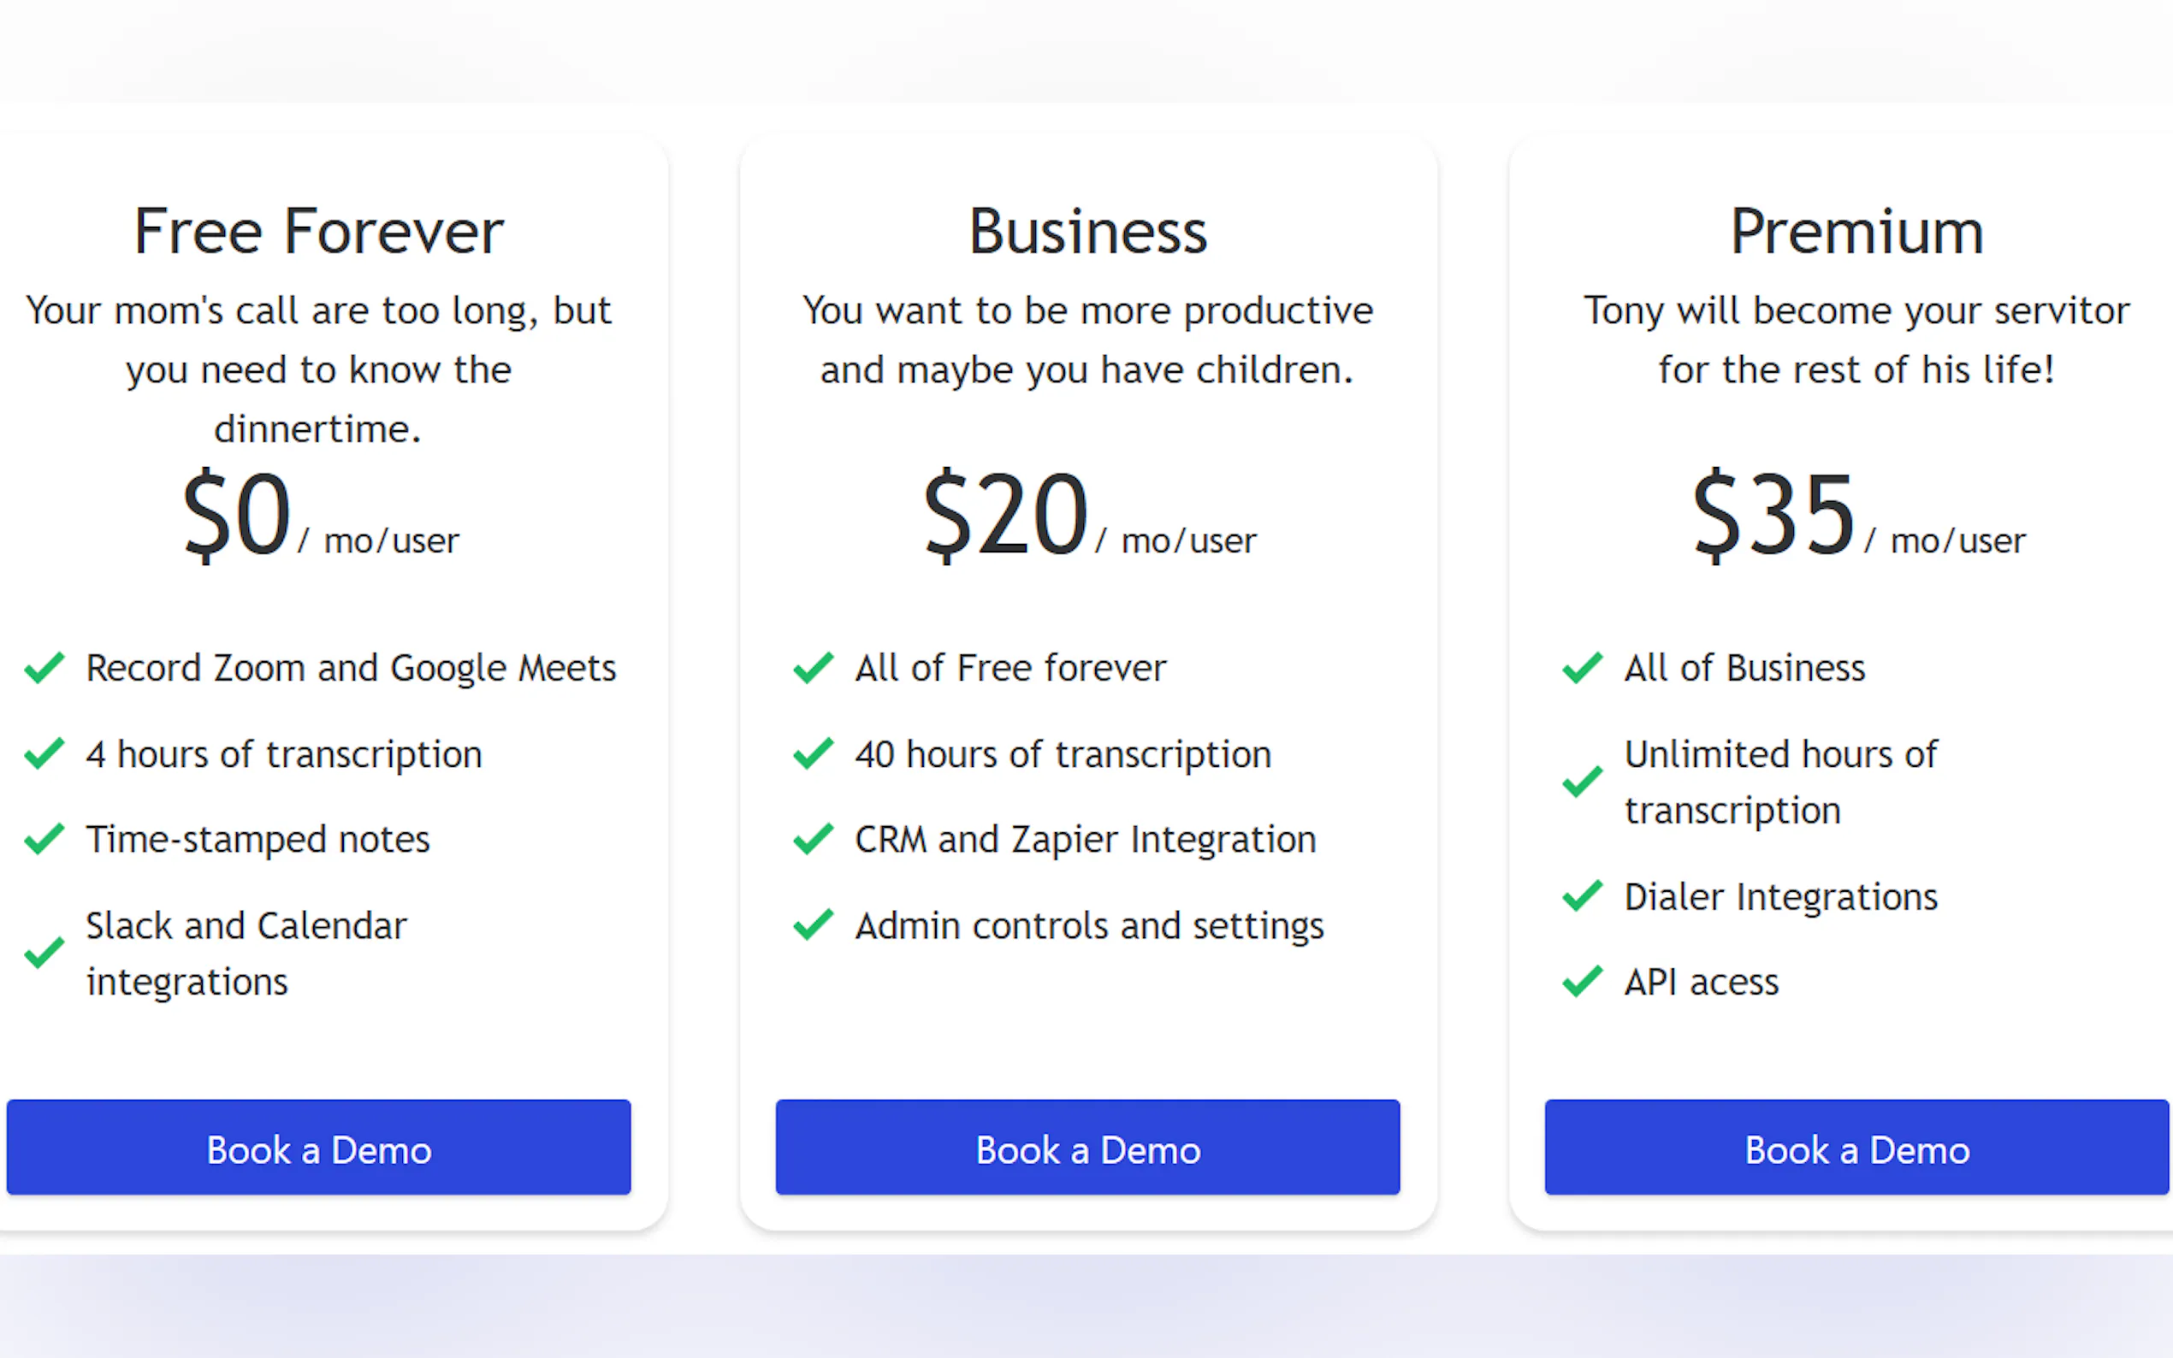This screenshot has width=2173, height=1358.
Task: Click checkmark next to Admin controls and settings
Action: 813,925
